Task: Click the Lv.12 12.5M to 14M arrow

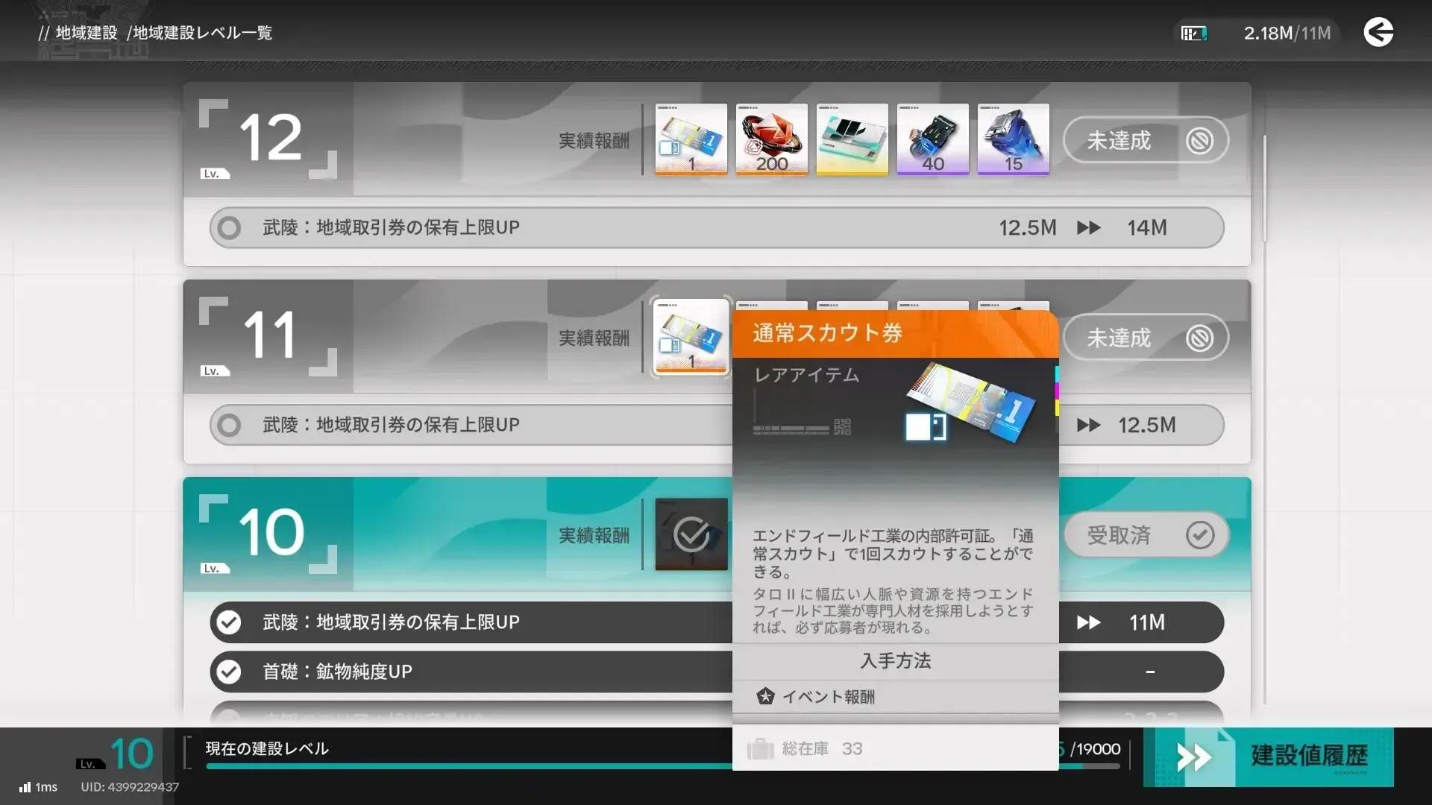Action: pos(1089,227)
